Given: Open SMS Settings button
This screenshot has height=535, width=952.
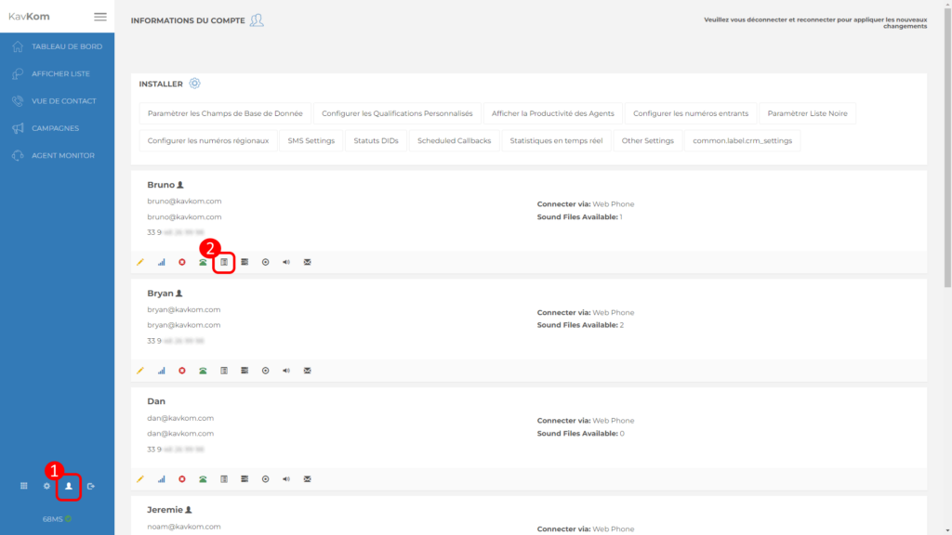Looking at the screenshot, I should (311, 140).
